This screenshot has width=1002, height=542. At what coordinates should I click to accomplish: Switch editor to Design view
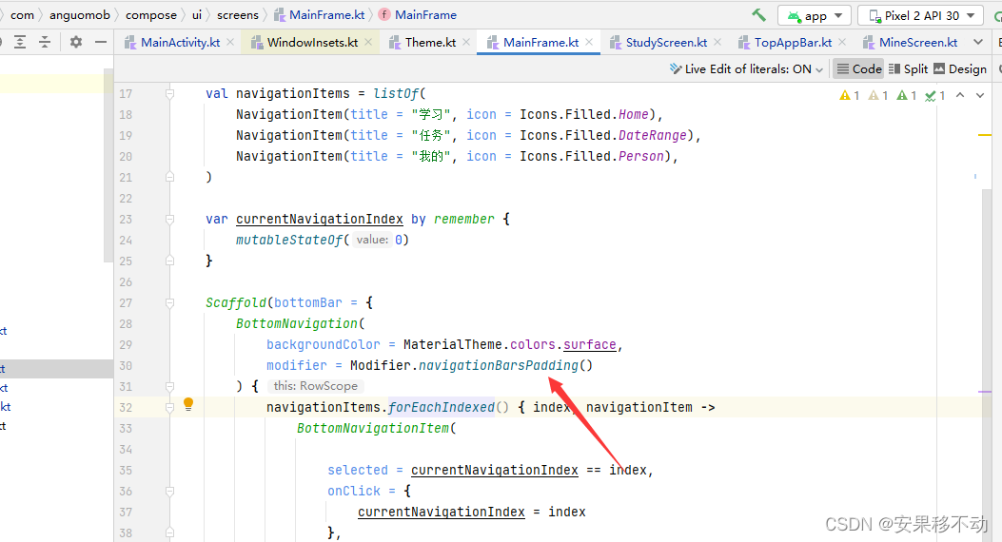coord(960,69)
